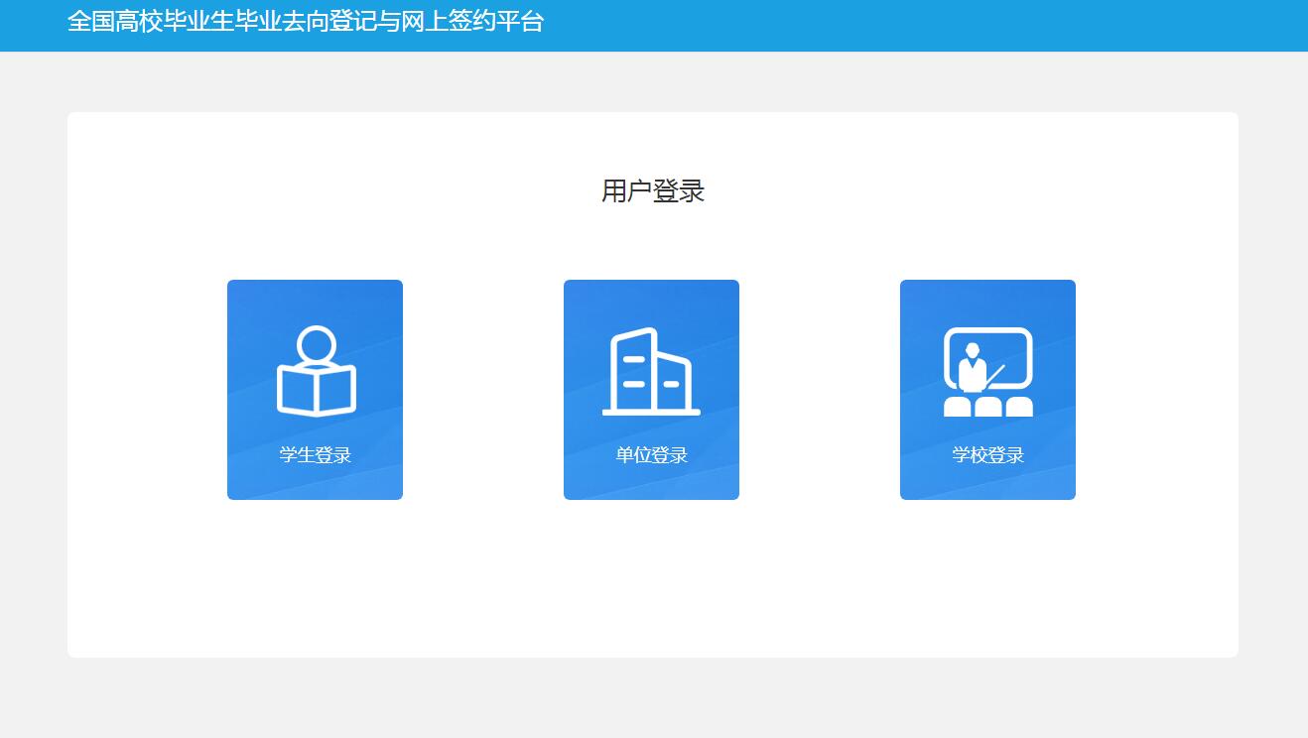Viewport: 1308px width, 738px height.
Task: Click the open book in the student icon
Action: click(x=316, y=390)
